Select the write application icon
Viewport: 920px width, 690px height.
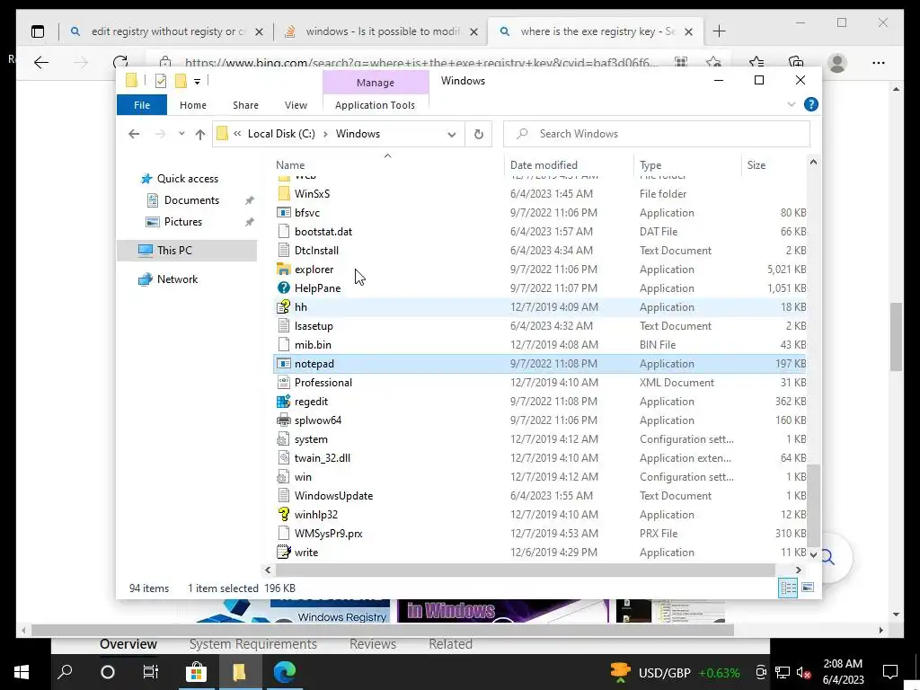[x=283, y=553]
